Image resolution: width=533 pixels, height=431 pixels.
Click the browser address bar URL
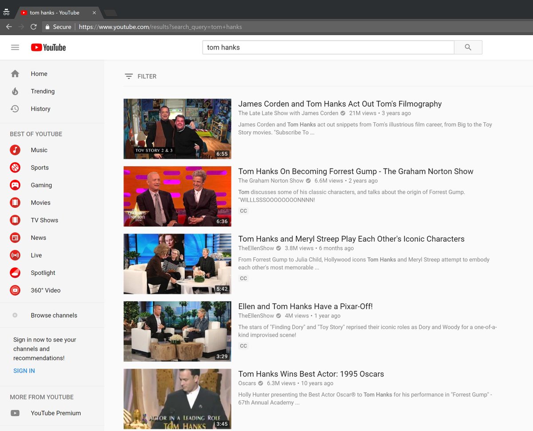click(x=160, y=27)
